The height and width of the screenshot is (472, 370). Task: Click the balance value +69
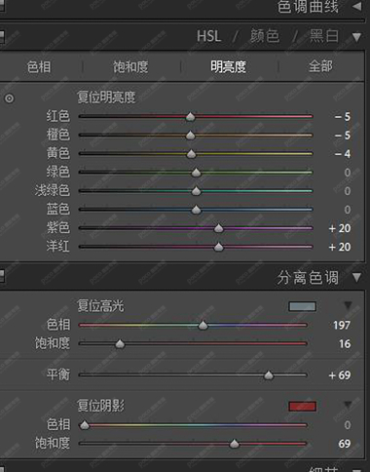340,375
